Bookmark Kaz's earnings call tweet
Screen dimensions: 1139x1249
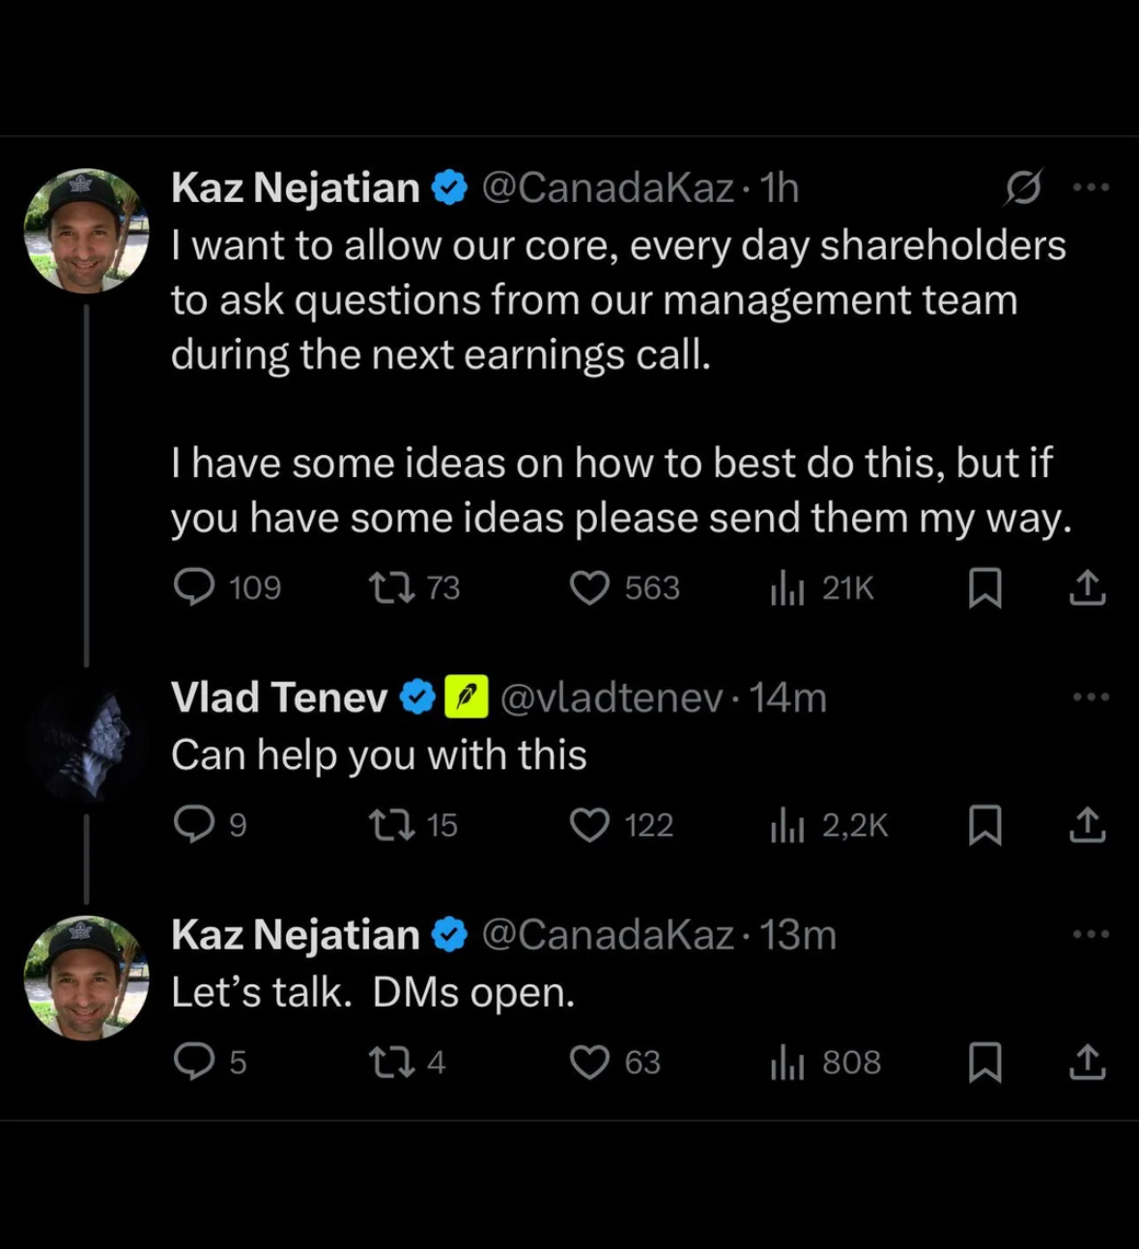[x=984, y=587]
